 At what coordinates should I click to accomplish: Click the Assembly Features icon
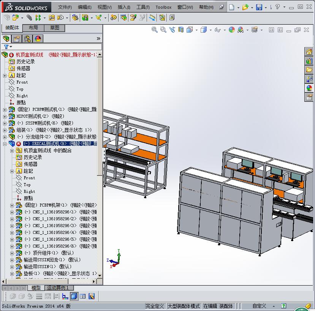[85, 18]
